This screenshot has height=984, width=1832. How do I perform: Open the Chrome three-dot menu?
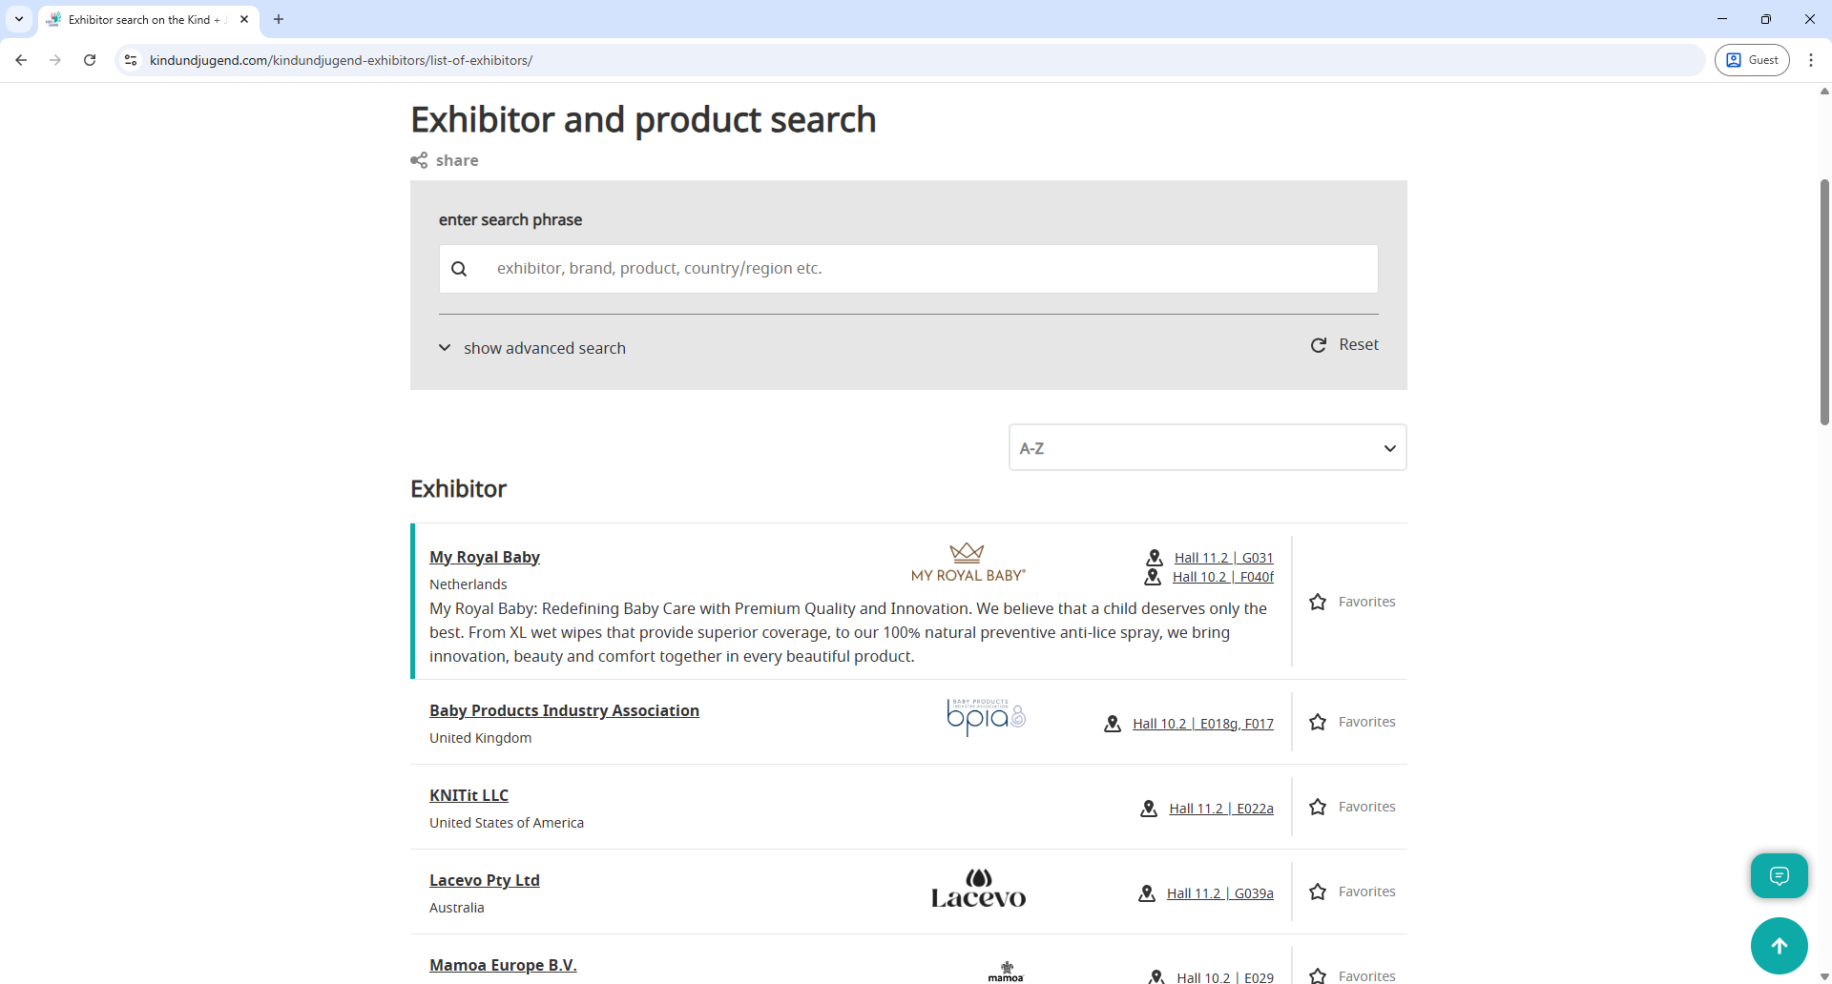(x=1811, y=59)
